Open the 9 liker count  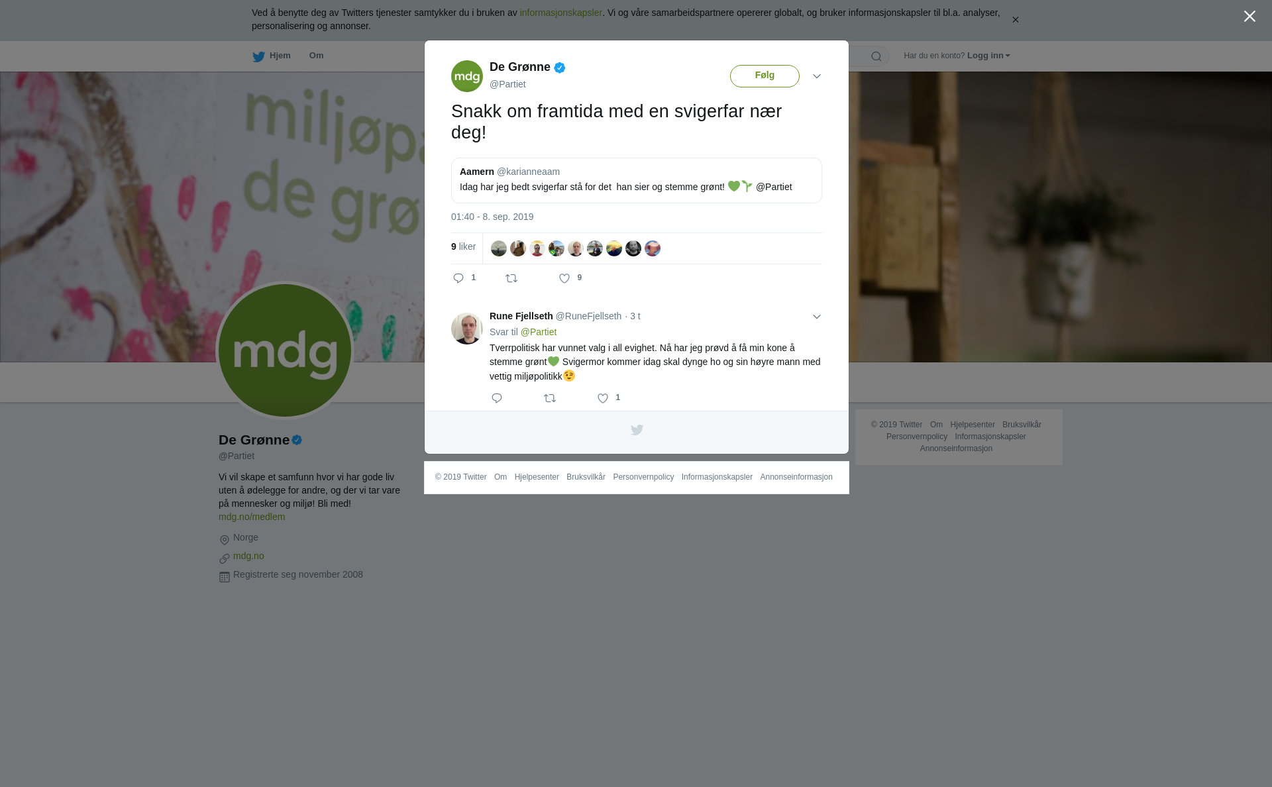pyautogui.click(x=463, y=246)
